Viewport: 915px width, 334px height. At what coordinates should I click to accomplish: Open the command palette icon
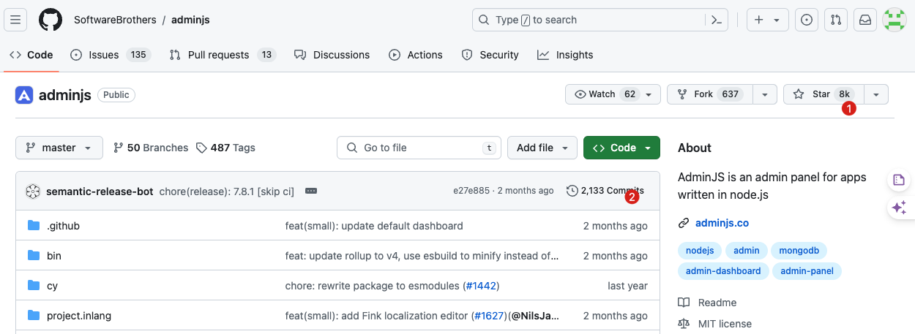point(717,20)
